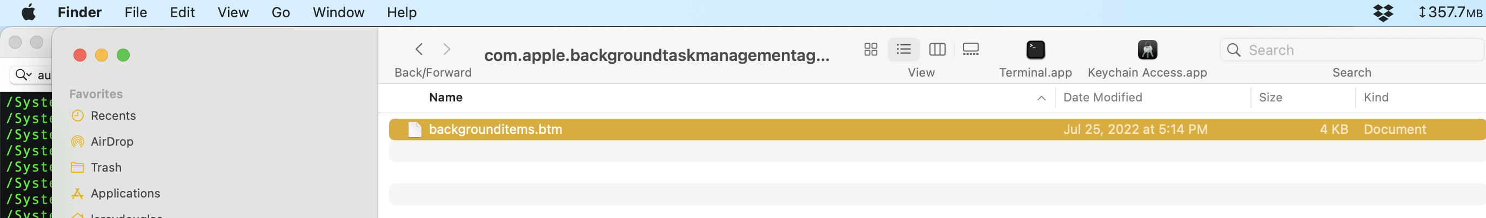The height and width of the screenshot is (218, 1486).
Task: Open the File menu
Action: [136, 12]
